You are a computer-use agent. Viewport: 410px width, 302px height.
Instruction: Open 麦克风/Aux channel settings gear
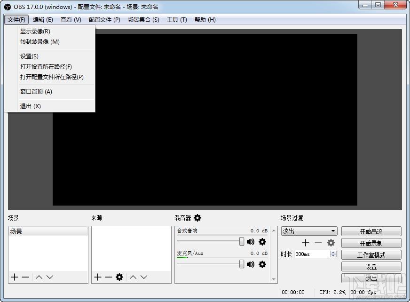(x=262, y=264)
